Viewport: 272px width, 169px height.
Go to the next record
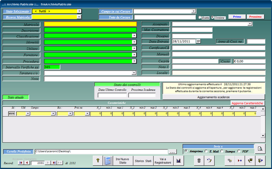(x=48, y=162)
